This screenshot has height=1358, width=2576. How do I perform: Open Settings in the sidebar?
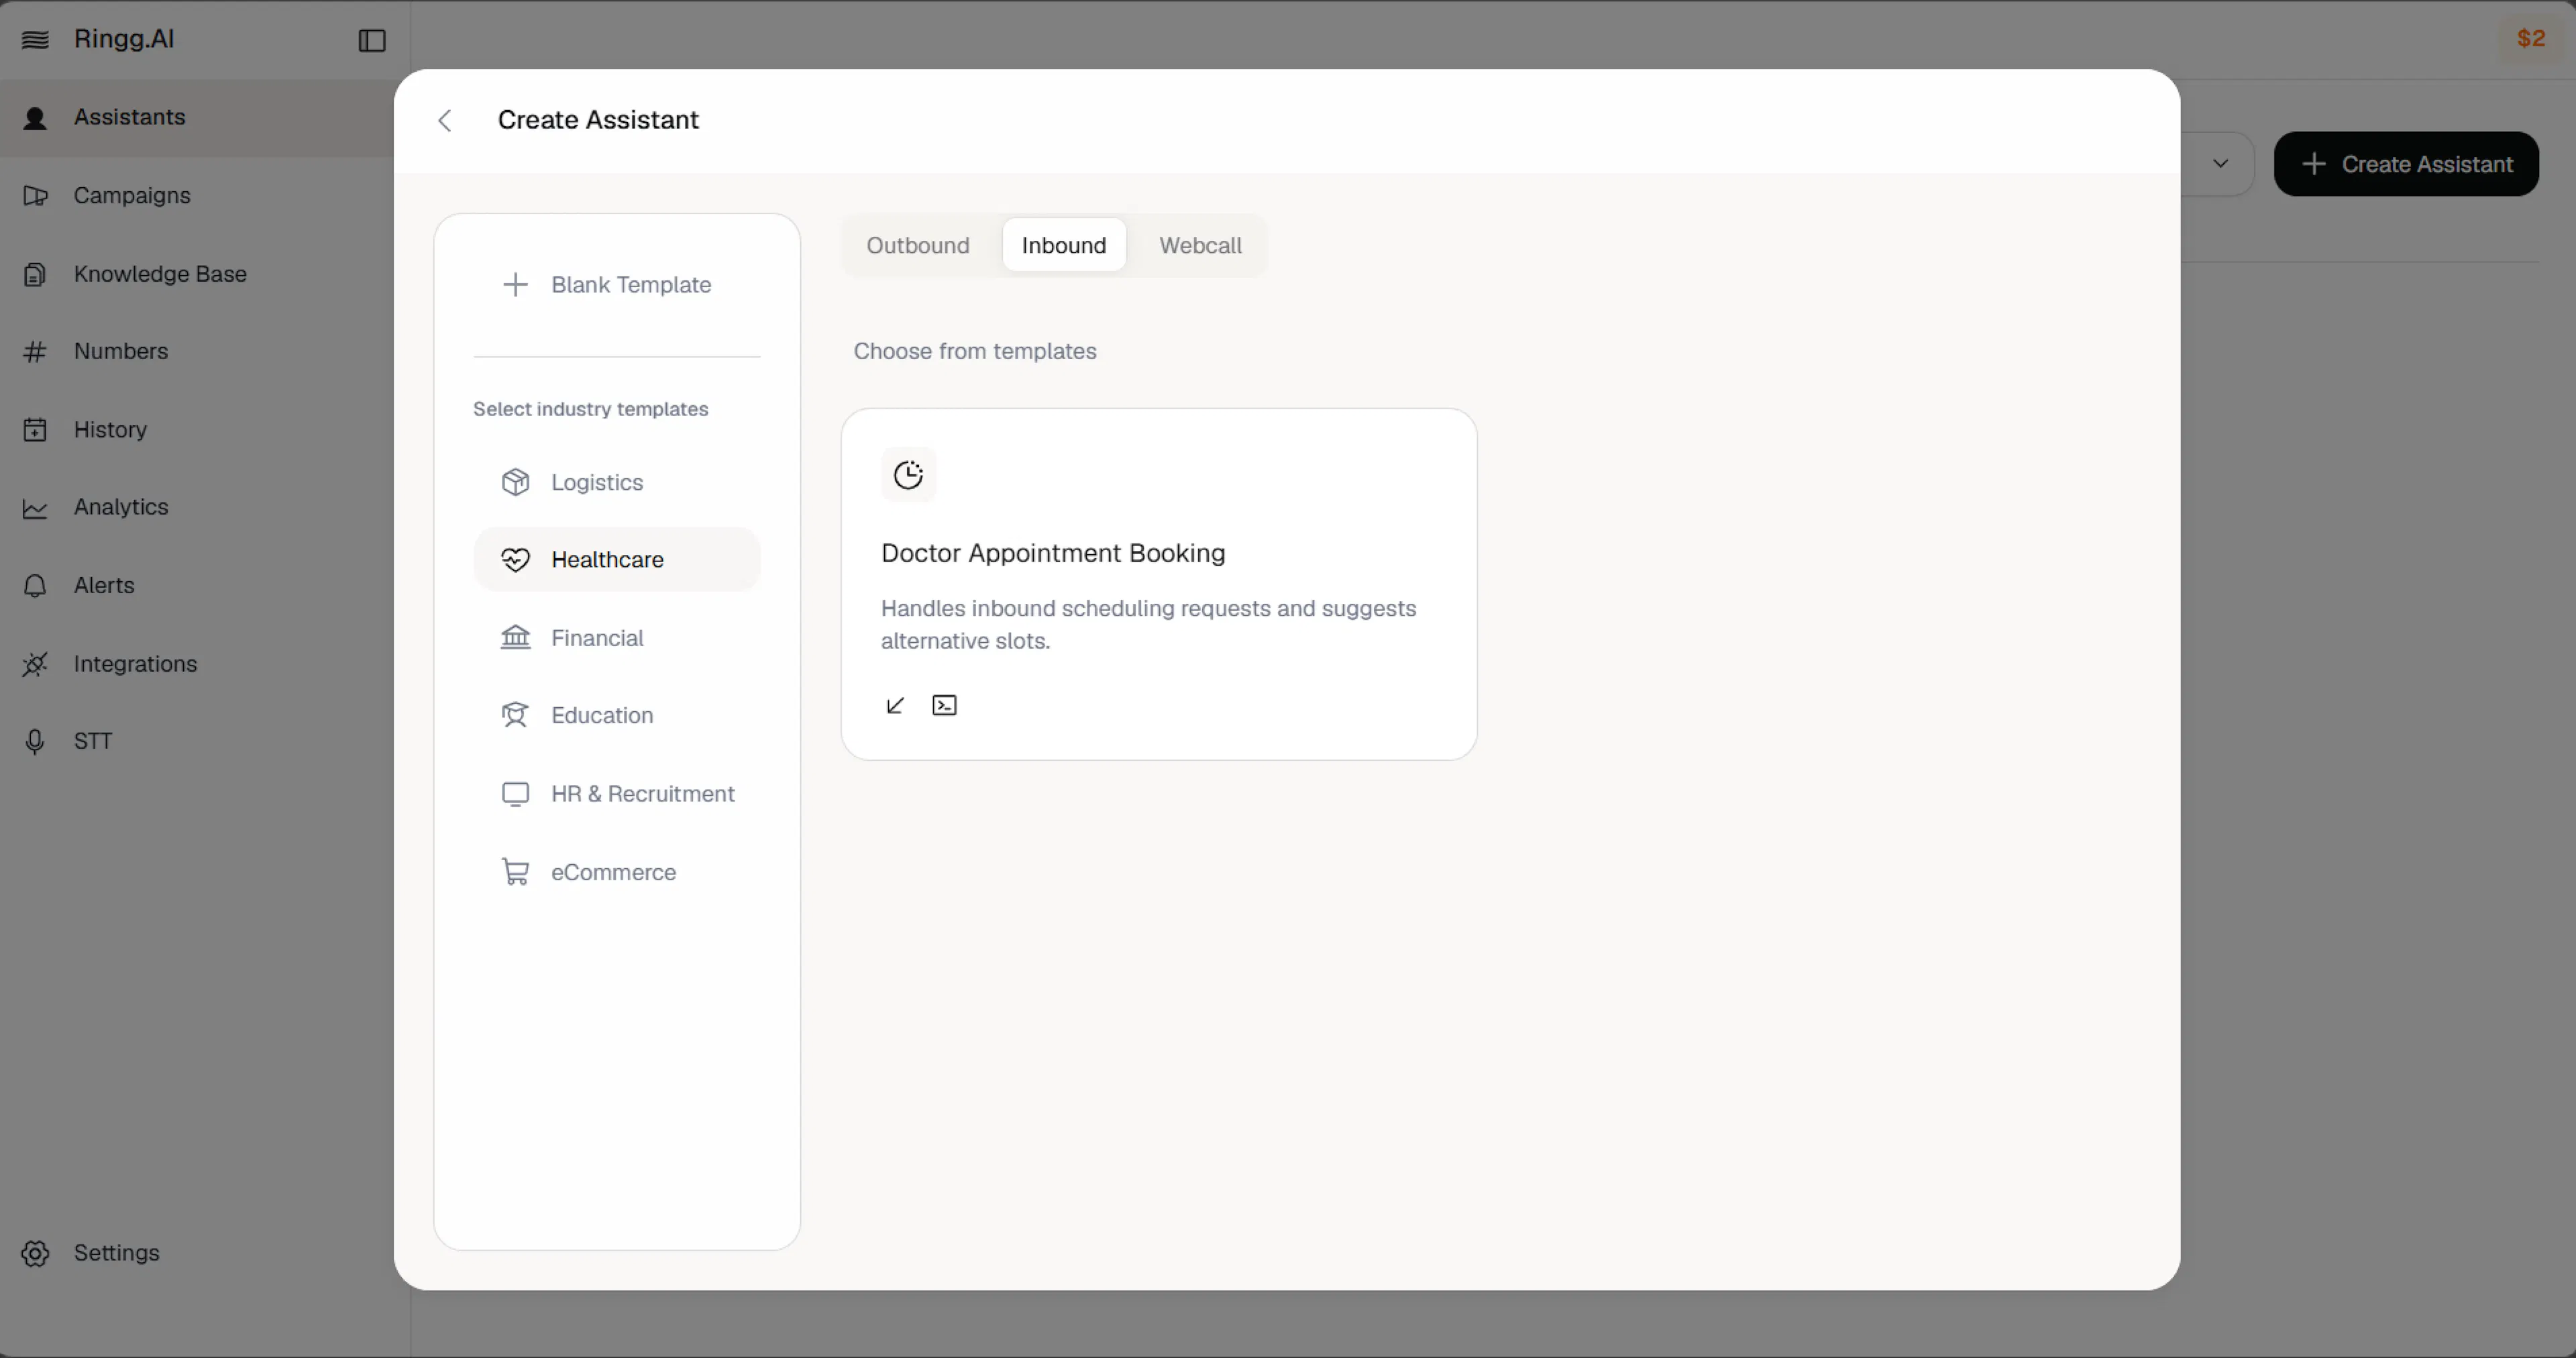pos(197,1254)
